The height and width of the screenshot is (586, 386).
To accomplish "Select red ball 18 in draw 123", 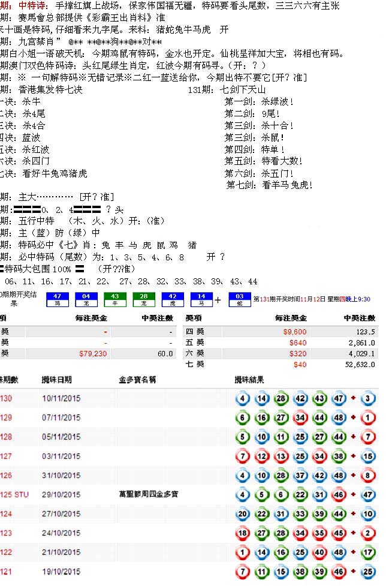I will (x=242, y=533).
